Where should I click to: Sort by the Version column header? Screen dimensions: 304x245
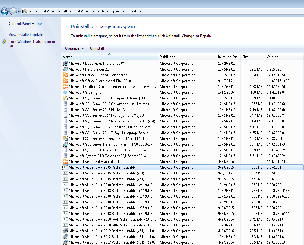(x=284, y=57)
